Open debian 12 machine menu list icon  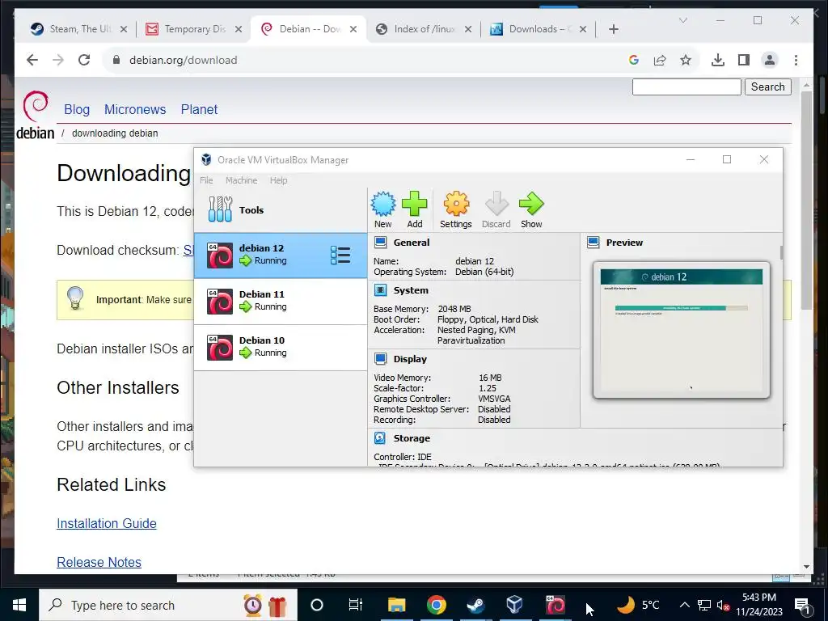pos(340,255)
